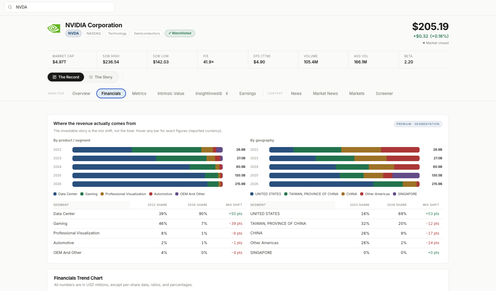Viewport: 496px width, 291px height.
Task: Click the search magnifier icon
Action: 10,7
